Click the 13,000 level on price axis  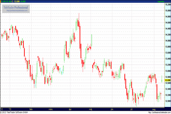(x=167, y=71)
